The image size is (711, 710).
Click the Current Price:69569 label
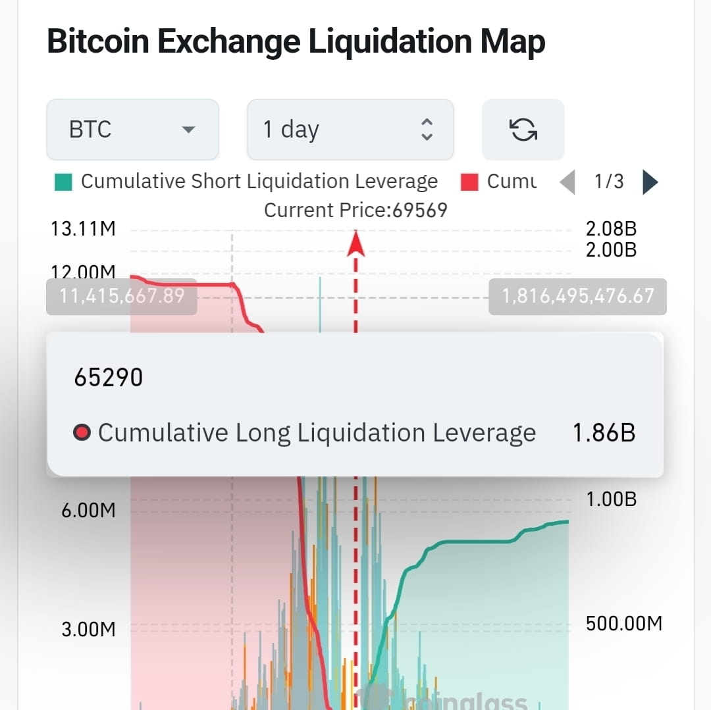[355, 209]
